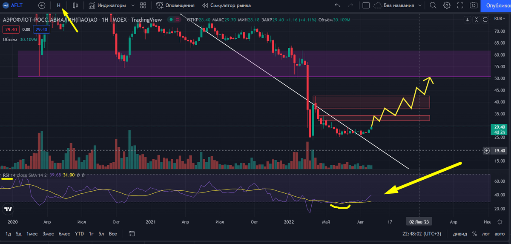Set the range to 5д
This screenshot has width=511, height=244.
point(19,233)
